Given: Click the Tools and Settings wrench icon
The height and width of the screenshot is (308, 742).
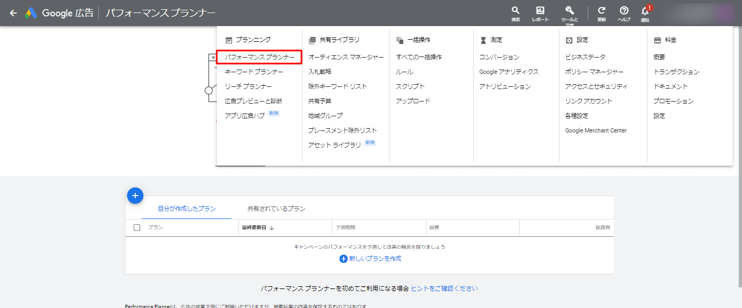Looking at the screenshot, I should coord(570,10).
